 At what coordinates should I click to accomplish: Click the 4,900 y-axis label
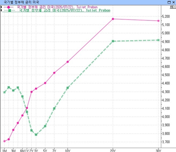click(166, 42)
